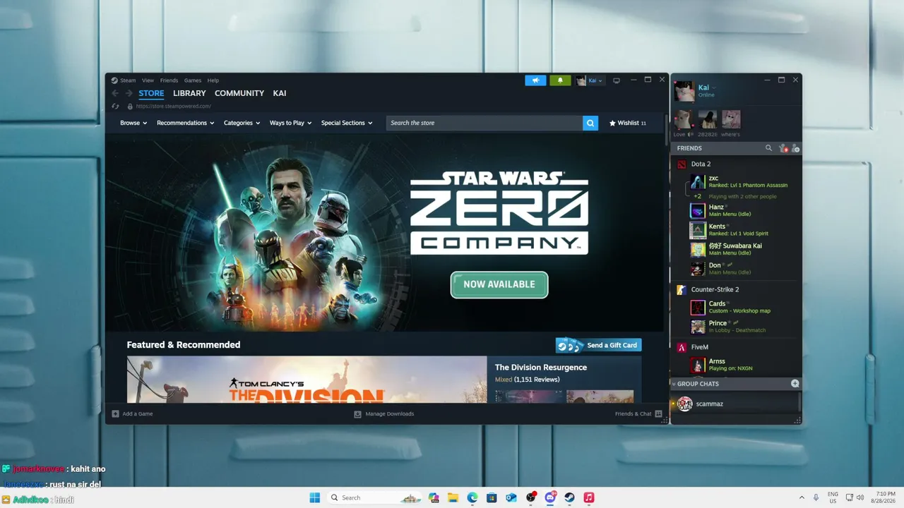Click the Steam taskbar icon

coord(569,497)
